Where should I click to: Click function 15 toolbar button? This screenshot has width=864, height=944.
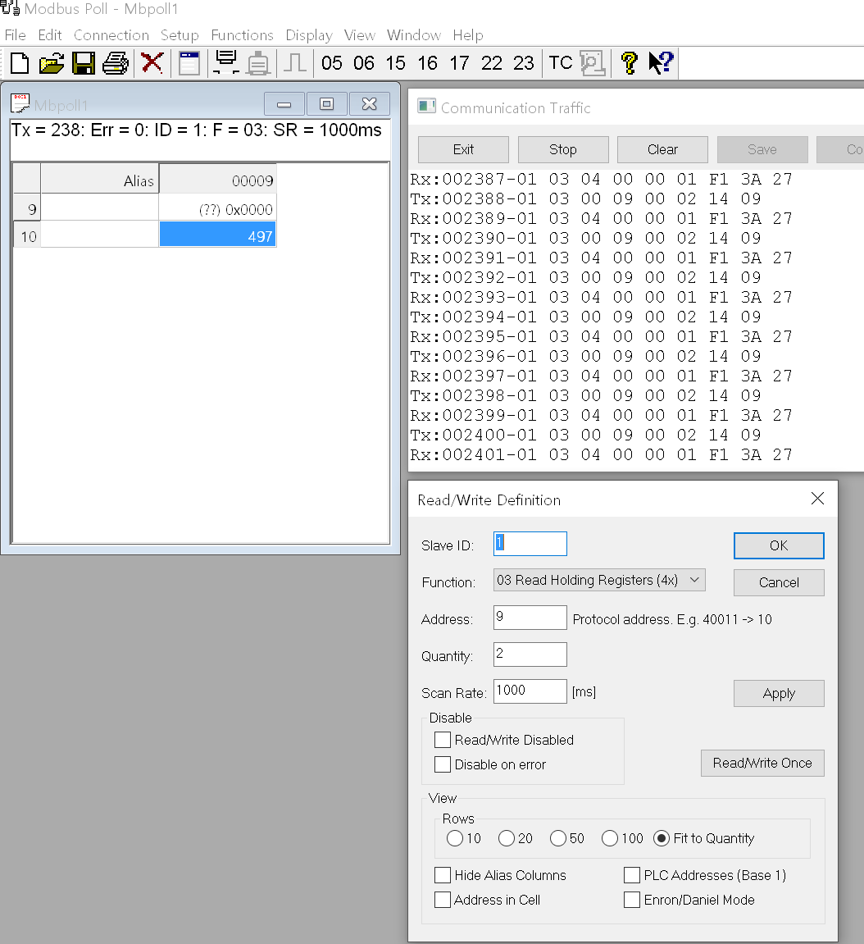[395, 63]
